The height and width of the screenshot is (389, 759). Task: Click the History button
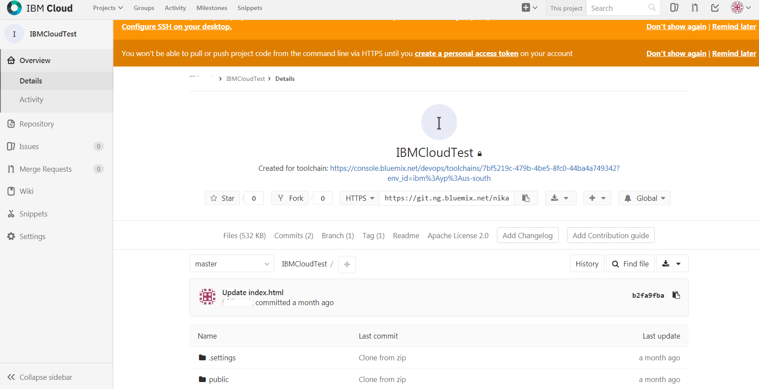point(587,263)
